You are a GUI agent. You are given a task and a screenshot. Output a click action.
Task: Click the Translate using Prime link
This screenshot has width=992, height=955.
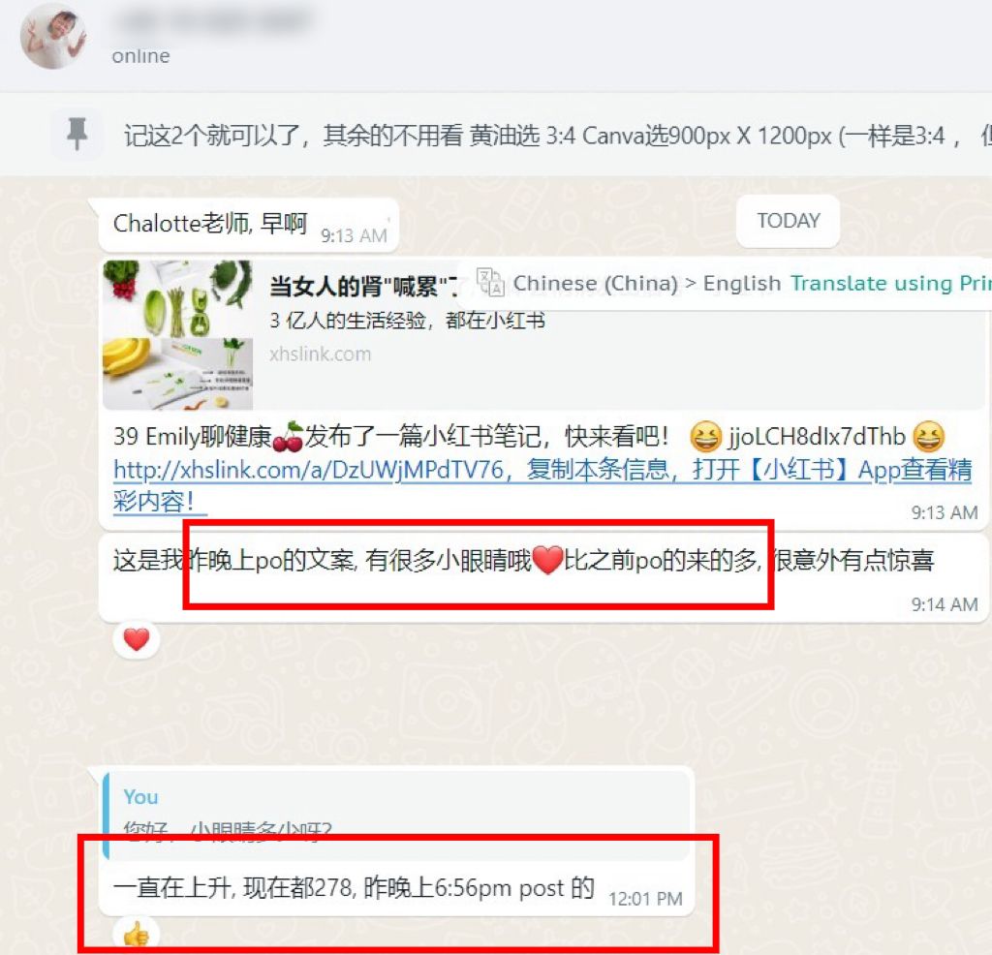click(890, 284)
